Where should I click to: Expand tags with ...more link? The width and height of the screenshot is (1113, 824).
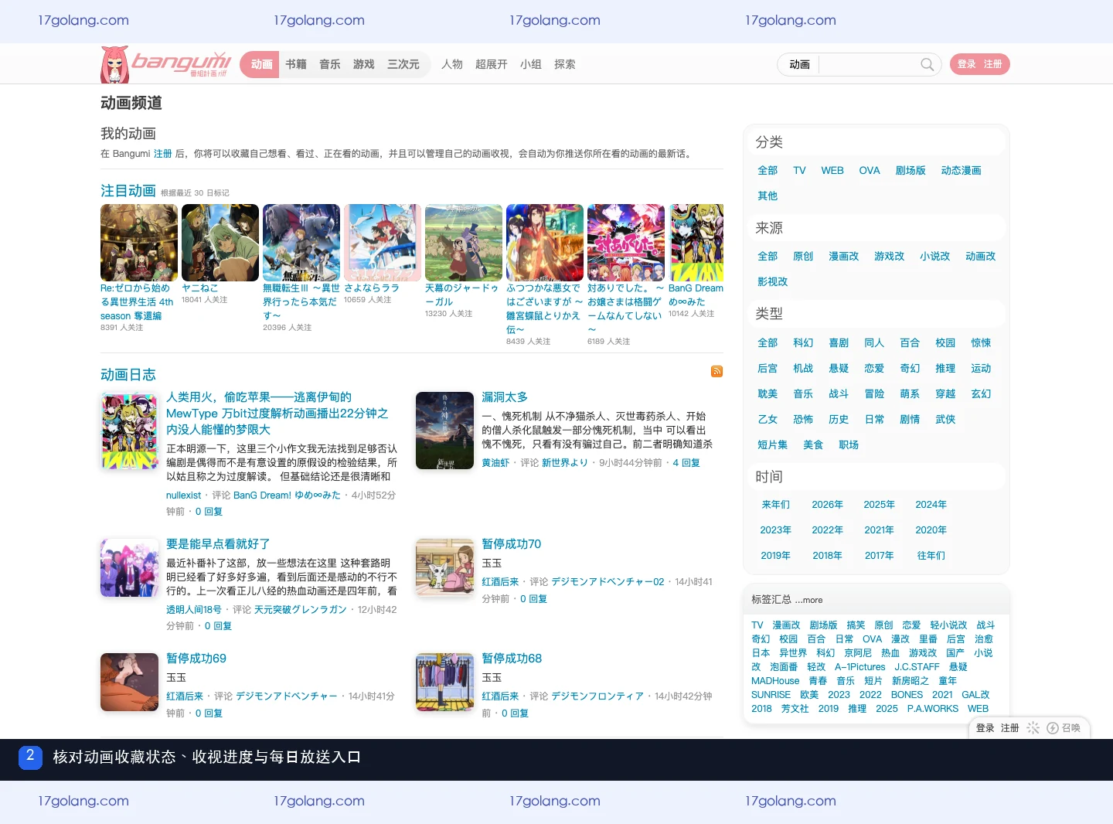pyautogui.click(x=808, y=600)
